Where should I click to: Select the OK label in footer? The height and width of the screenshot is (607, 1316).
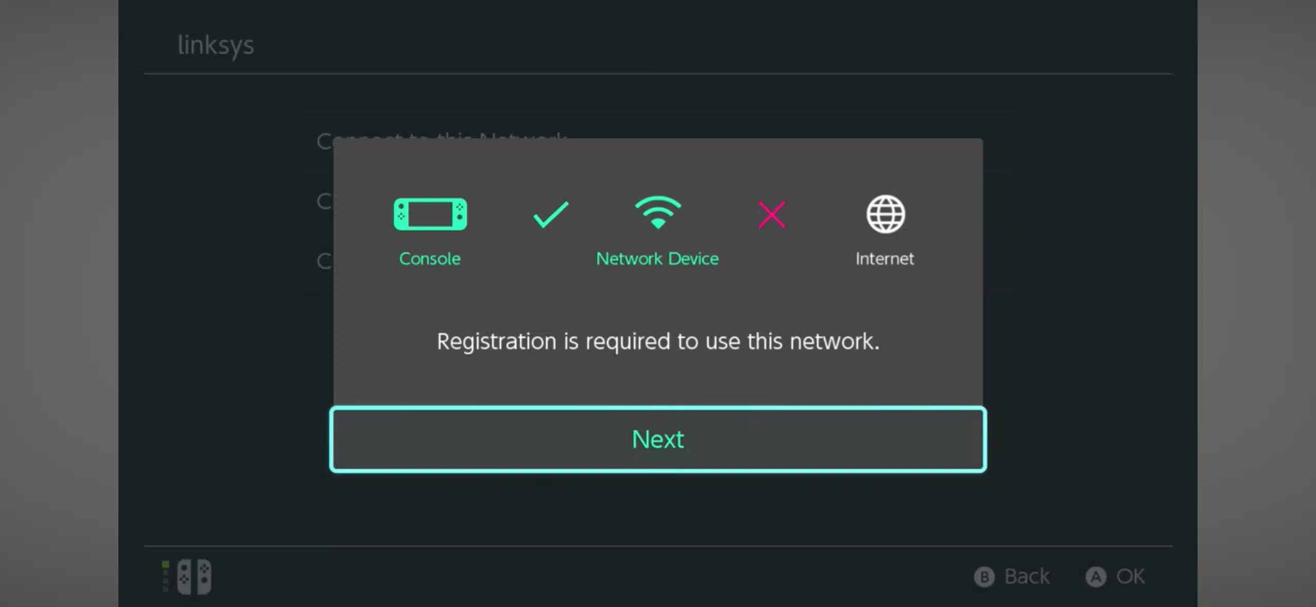[1130, 577]
